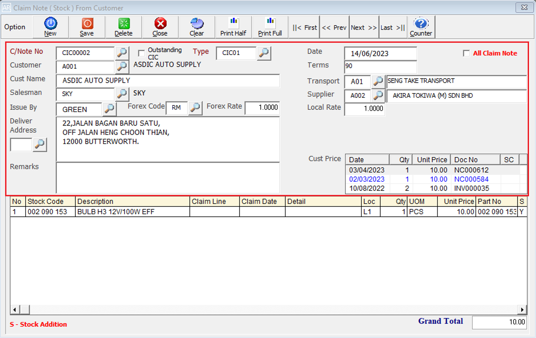Click Print Full icon
The width and height of the screenshot is (536, 338).
click(x=270, y=27)
